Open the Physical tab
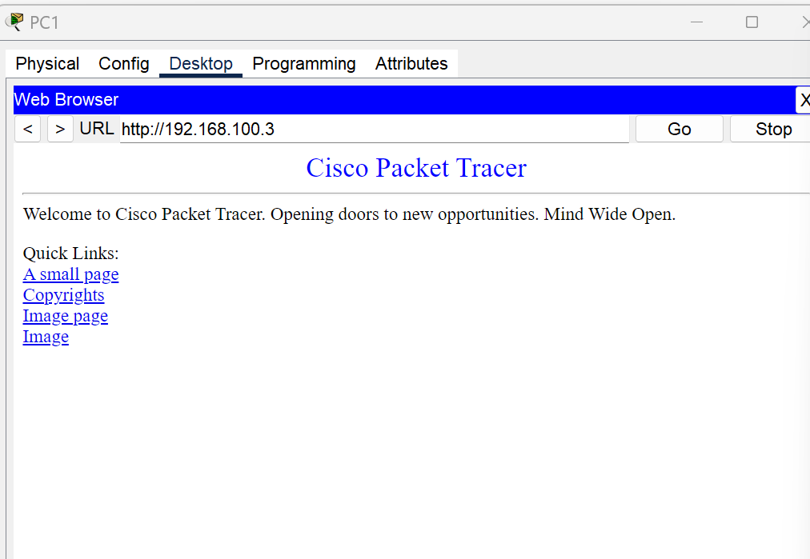 (x=47, y=63)
